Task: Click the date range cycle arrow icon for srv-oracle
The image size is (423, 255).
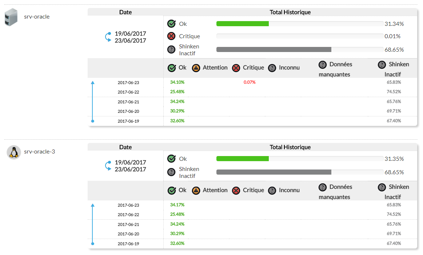Action: click(x=108, y=37)
